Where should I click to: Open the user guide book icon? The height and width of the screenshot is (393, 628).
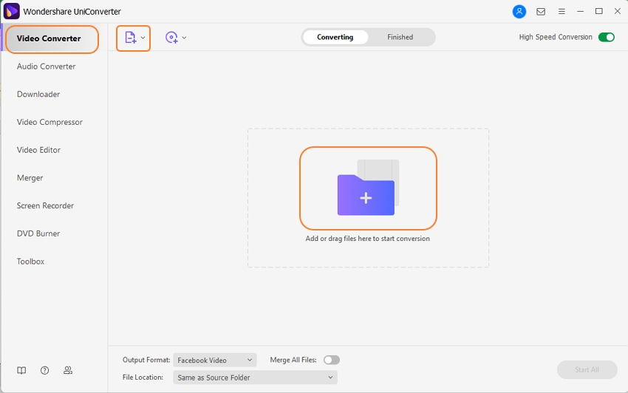click(x=22, y=370)
